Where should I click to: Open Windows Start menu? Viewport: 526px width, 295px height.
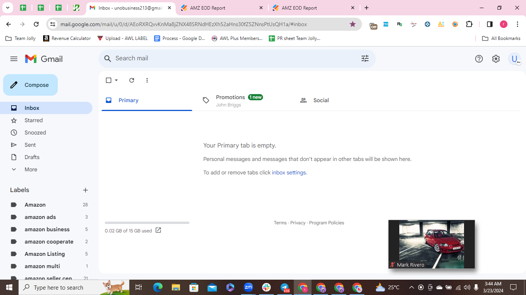click(x=9, y=287)
